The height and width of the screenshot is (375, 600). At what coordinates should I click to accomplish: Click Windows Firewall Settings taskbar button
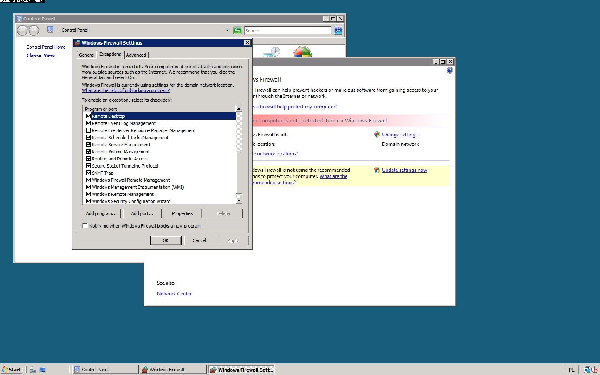click(x=241, y=370)
